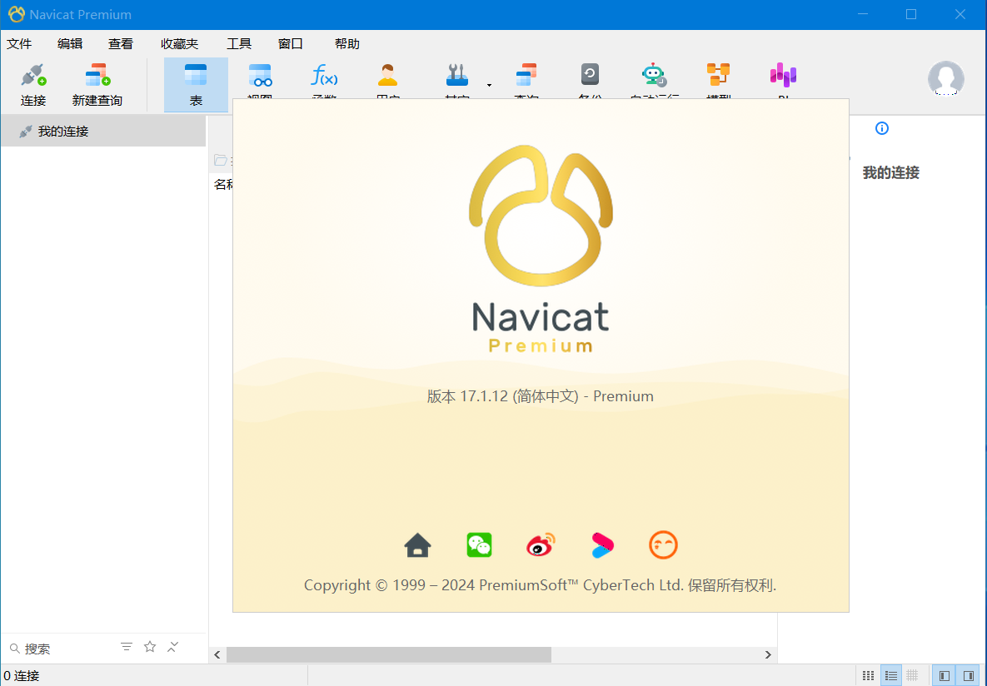Click the home icon on the splash screen
Screen dimensions: 987x686
(417, 545)
